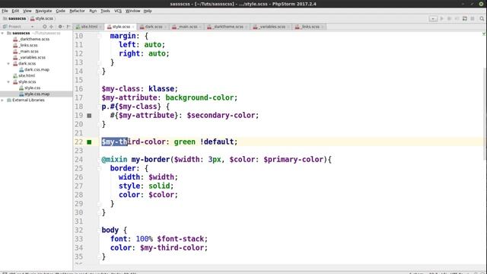Image resolution: width=487 pixels, height=274 pixels.
Task: Open the Help menu
Action: 148,11
